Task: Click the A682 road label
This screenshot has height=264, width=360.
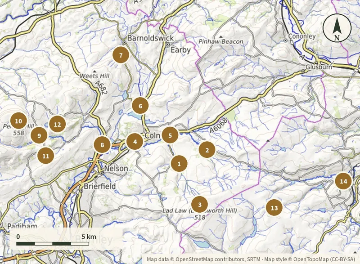Action: 100,87
